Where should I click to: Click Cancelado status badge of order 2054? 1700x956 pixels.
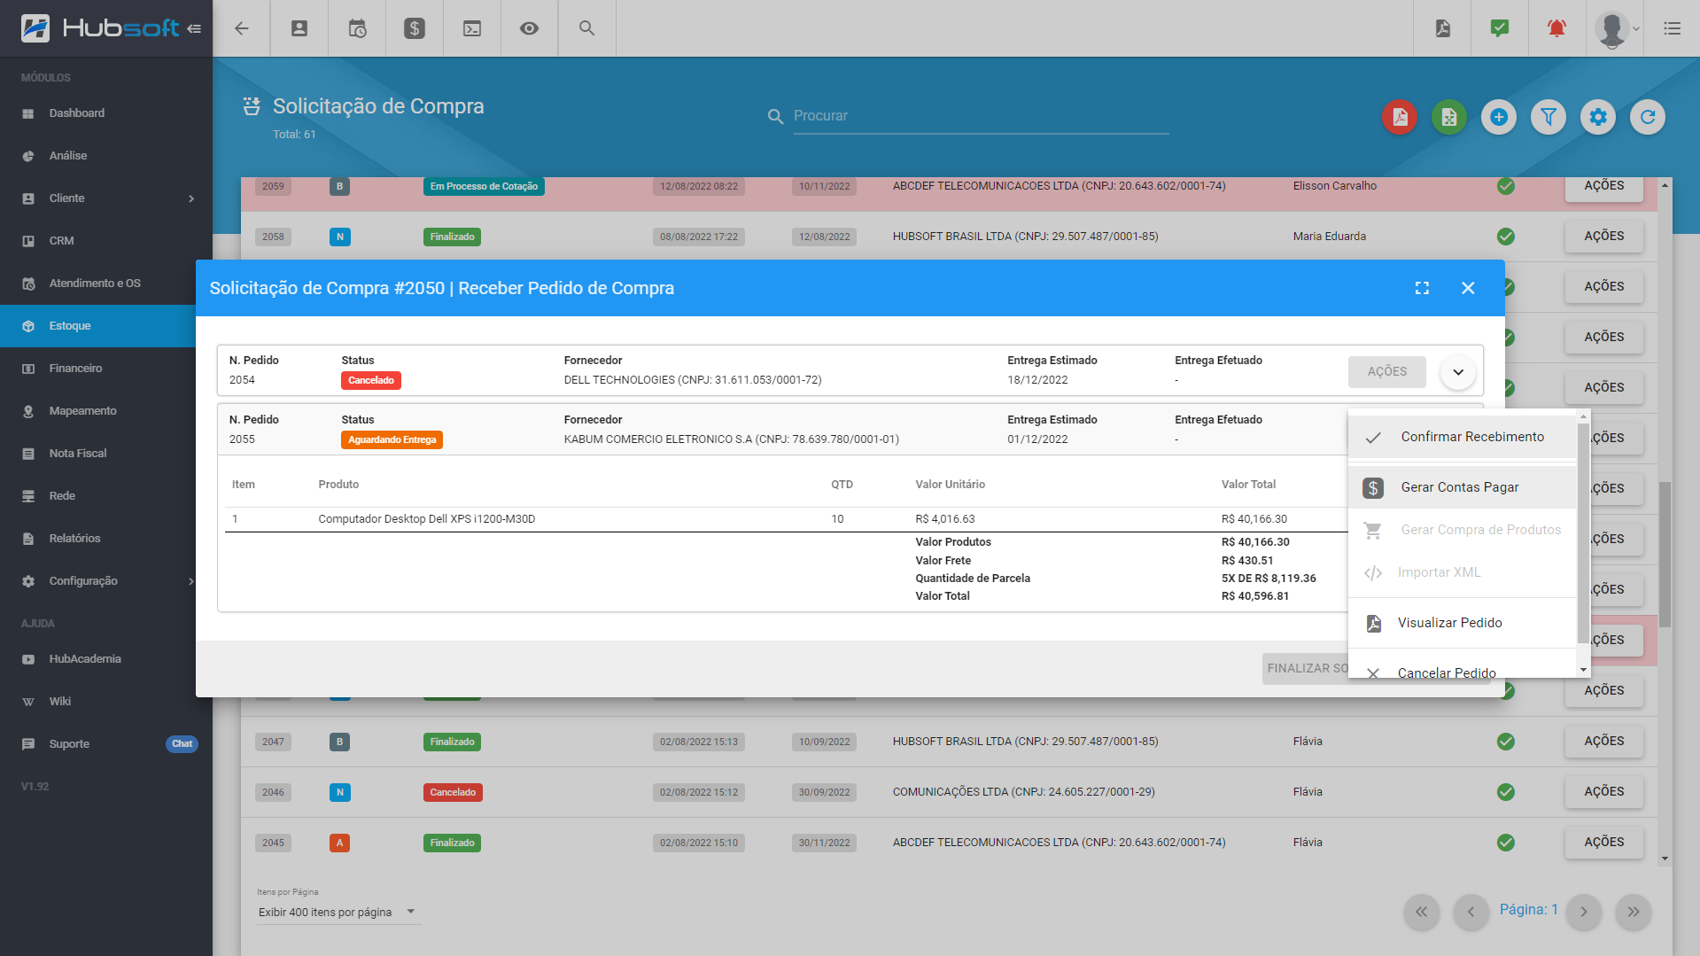click(371, 381)
